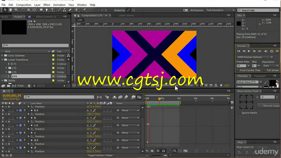281x158 pixels.
Task: Select the Roto Brush tool
Action: [x=77, y=10]
